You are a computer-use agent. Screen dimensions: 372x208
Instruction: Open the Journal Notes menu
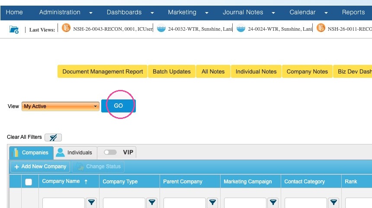coord(243,13)
